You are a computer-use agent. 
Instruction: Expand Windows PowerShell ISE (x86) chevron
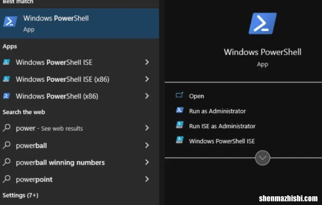coord(147,79)
